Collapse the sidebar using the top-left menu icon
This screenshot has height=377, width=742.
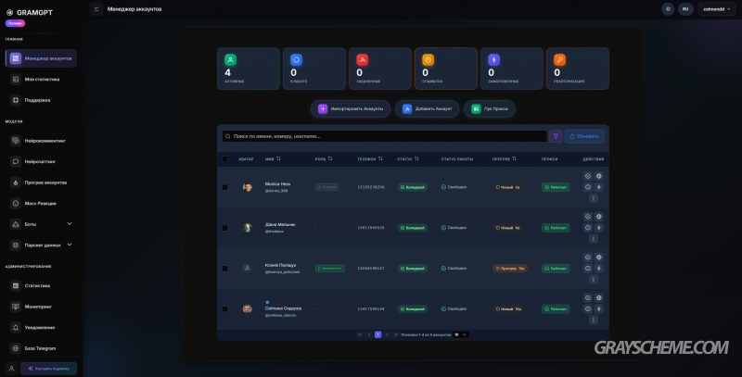tap(96, 8)
